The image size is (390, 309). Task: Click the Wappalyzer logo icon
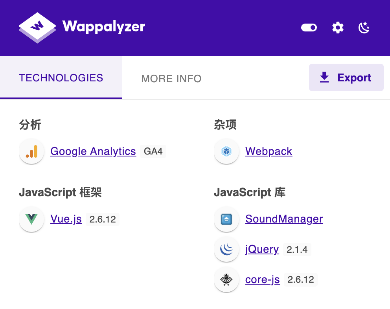pos(37,28)
